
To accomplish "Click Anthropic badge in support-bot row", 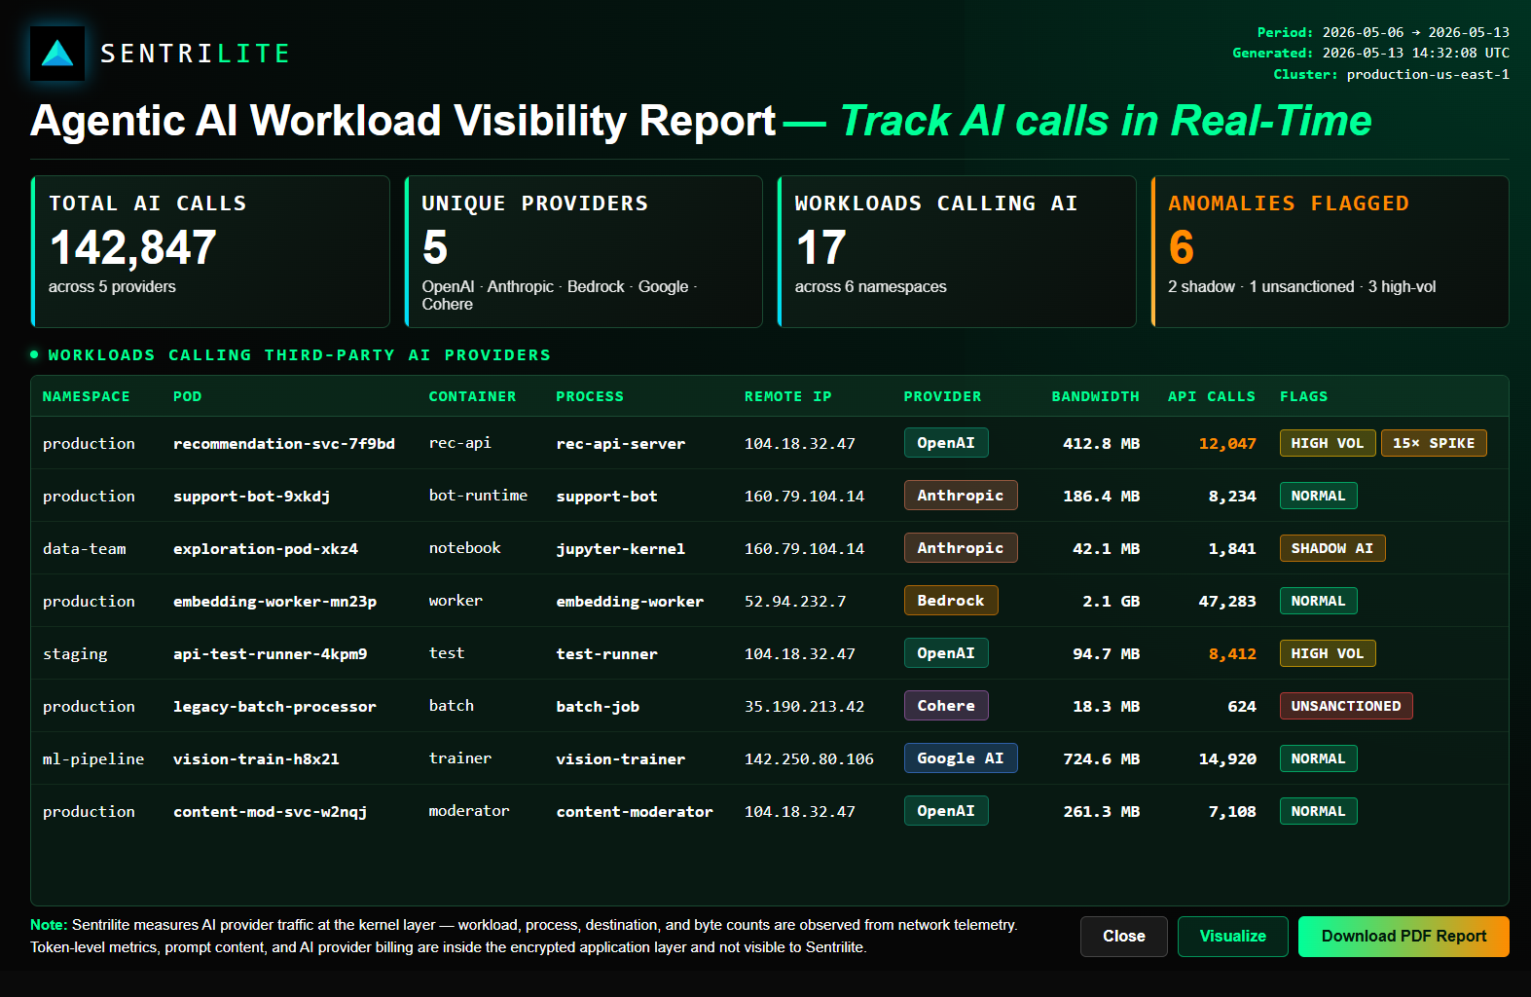I will [961, 496].
